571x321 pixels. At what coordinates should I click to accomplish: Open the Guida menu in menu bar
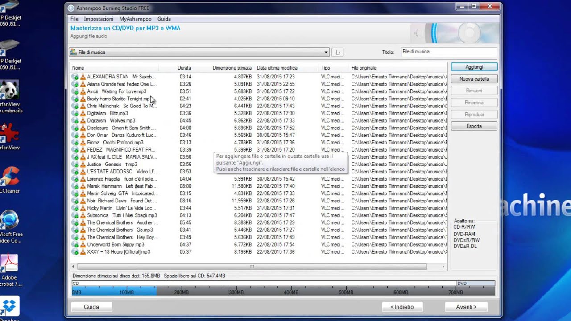click(x=164, y=19)
